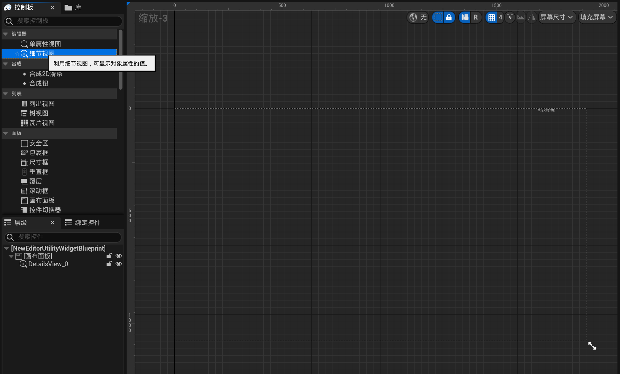Toggle the lock on [画布面板] row
Viewport: 620px width, 374px height.
109,256
